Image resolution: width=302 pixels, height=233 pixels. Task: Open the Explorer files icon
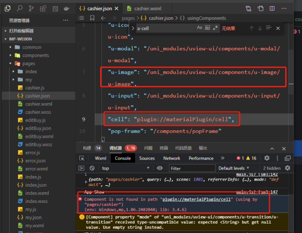pos(7,8)
